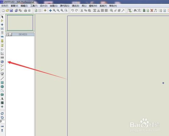Screen dimensions: 169x136
Task: Click the P pick devices button
Action: pyautogui.click(x=7, y=34)
